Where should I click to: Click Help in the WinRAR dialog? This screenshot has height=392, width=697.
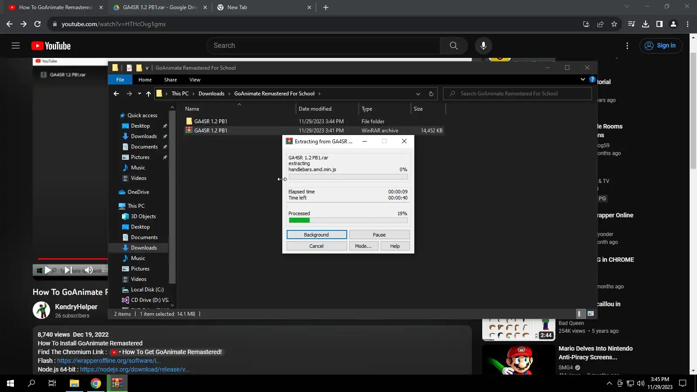point(395,246)
